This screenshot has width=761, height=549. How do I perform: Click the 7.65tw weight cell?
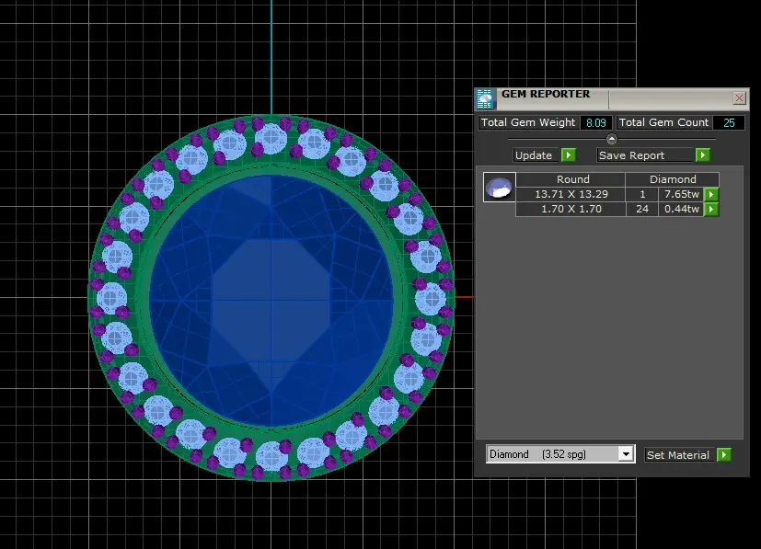682,194
